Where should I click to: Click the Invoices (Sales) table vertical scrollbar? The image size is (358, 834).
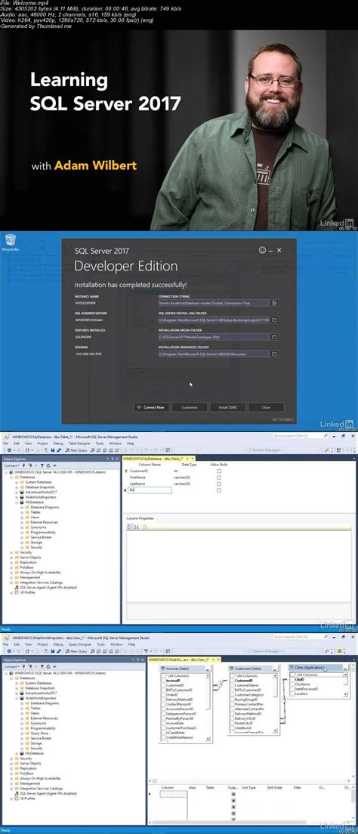coord(209,707)
